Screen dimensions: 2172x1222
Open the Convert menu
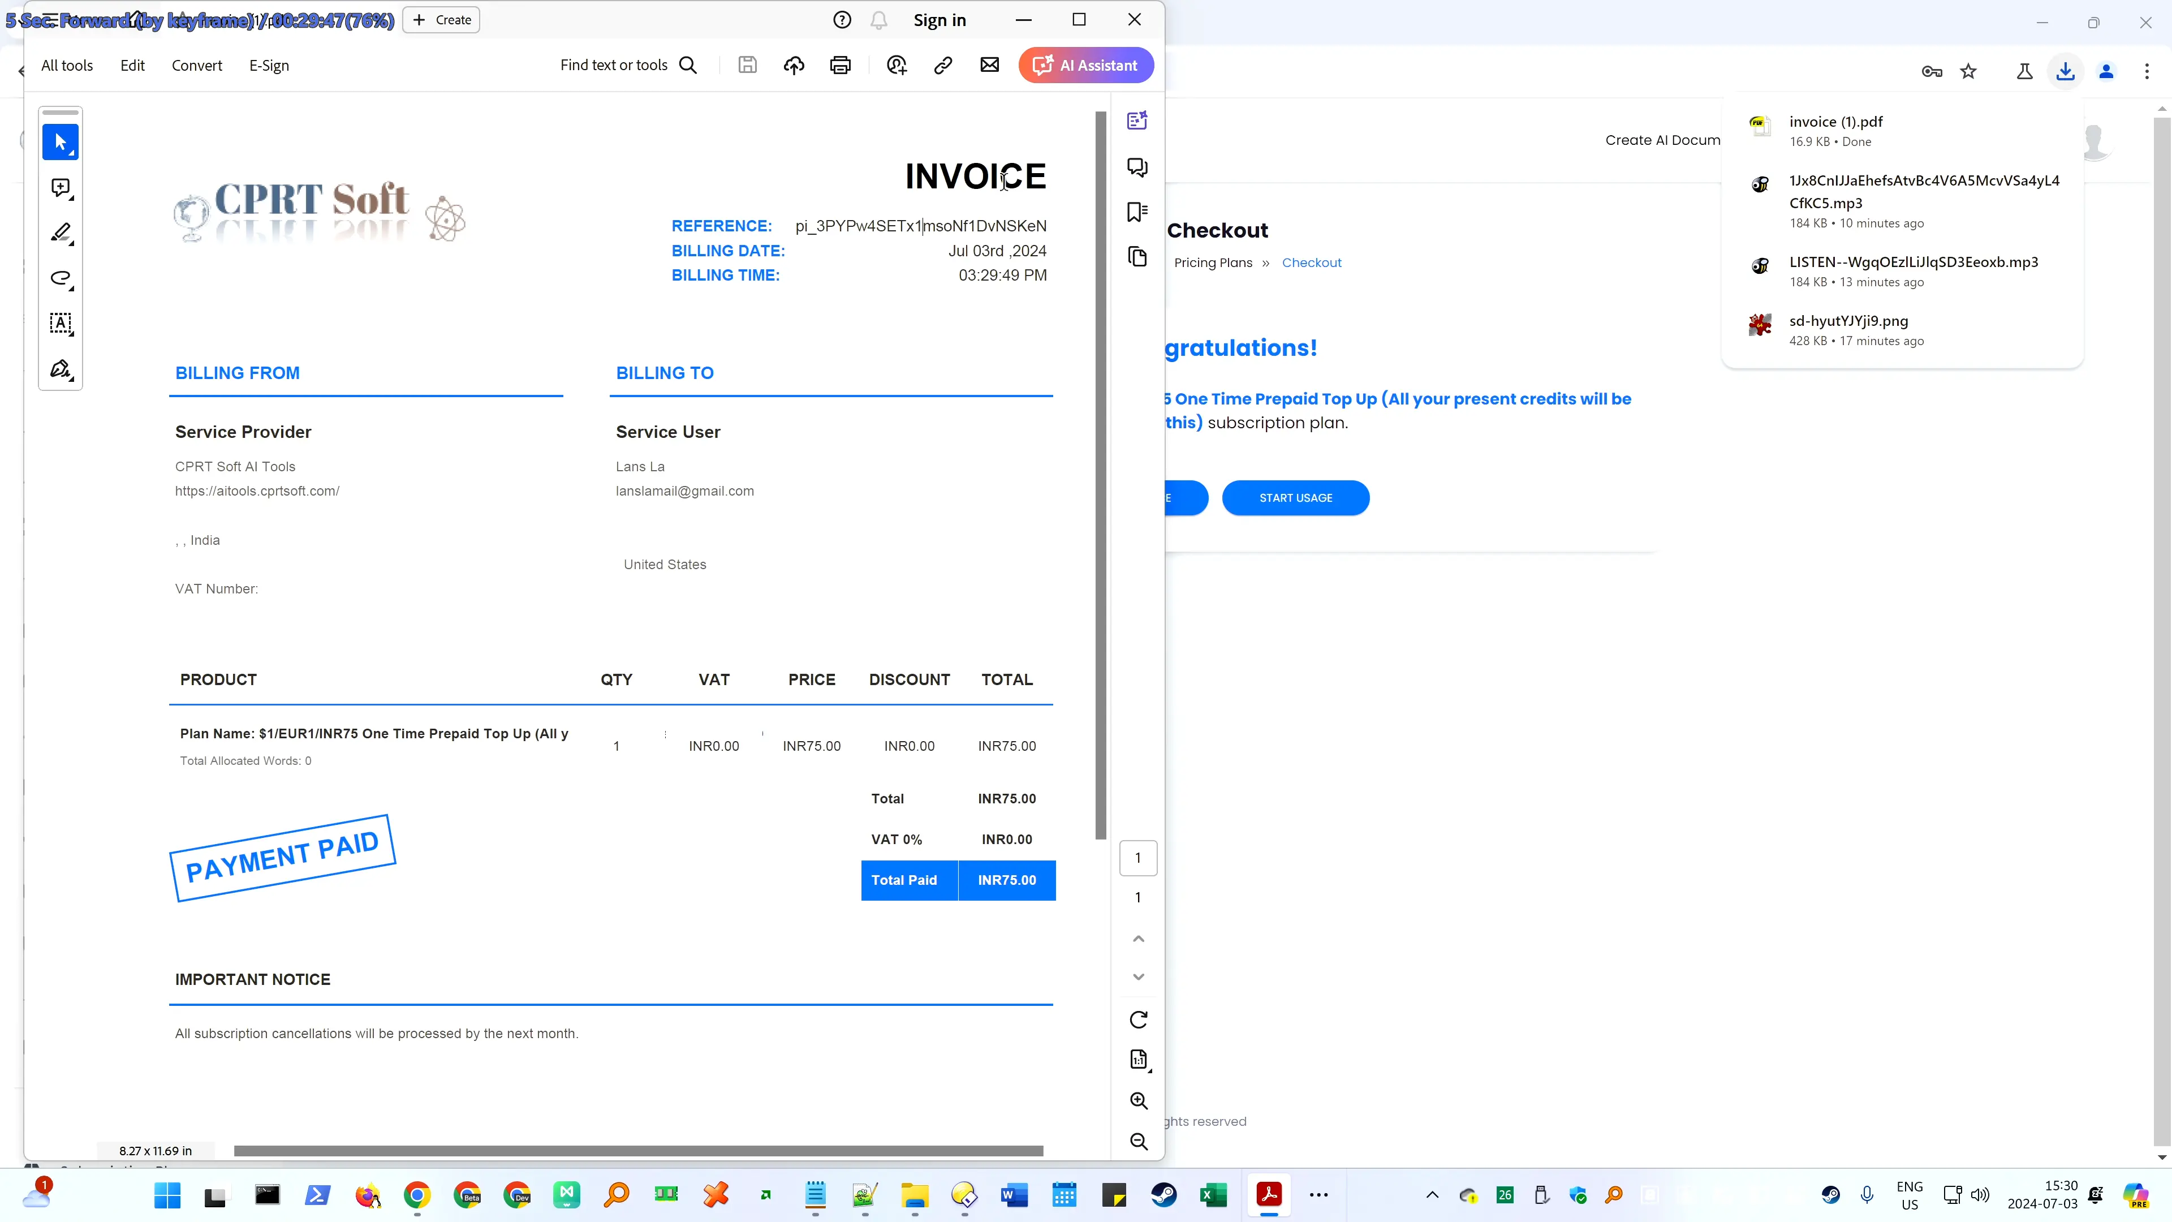[196, 65]
